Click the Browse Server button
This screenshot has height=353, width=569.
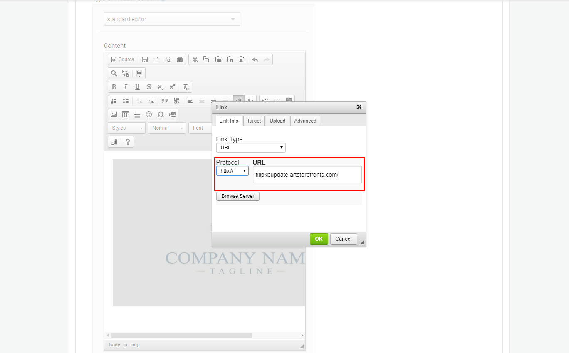click(238, 196)
